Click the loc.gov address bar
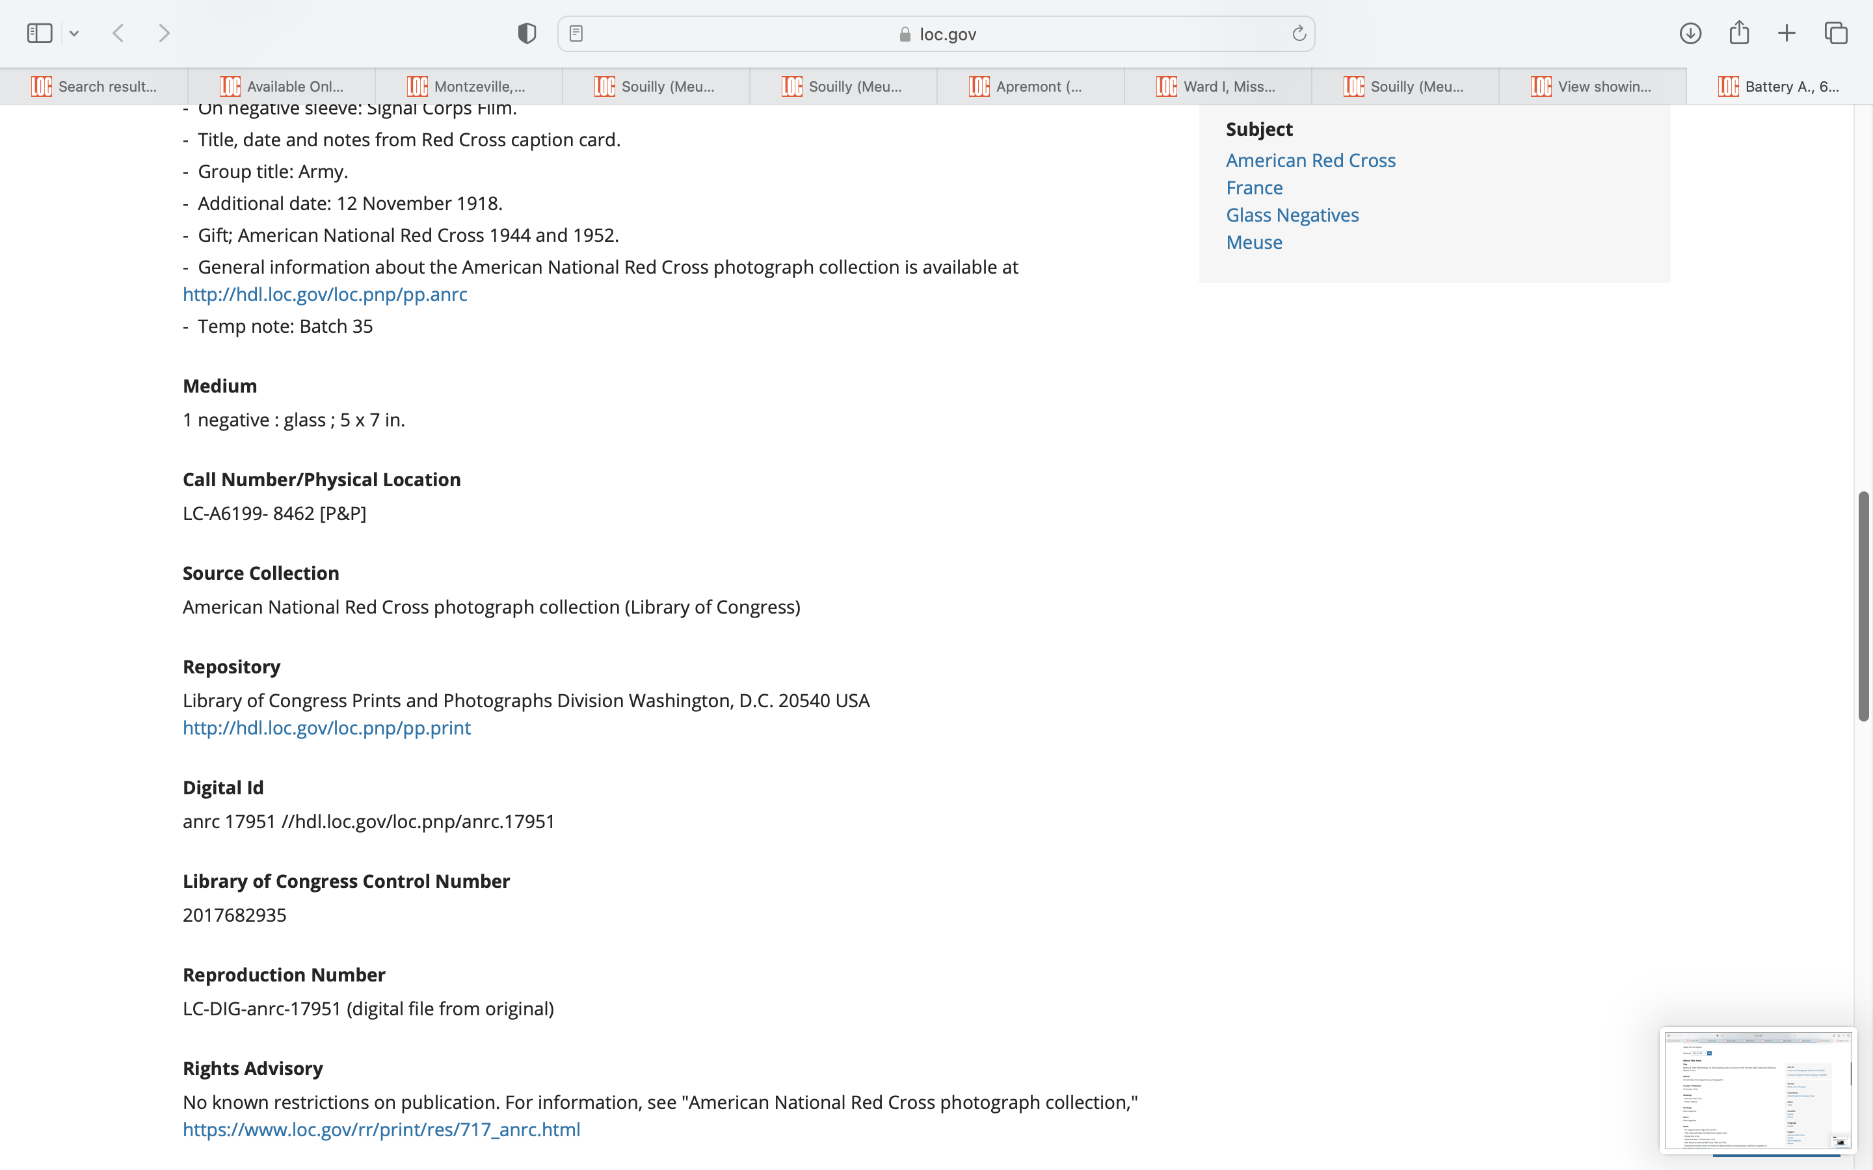This screenshot has height=1170, width=1873. click(x=936, y=34)
